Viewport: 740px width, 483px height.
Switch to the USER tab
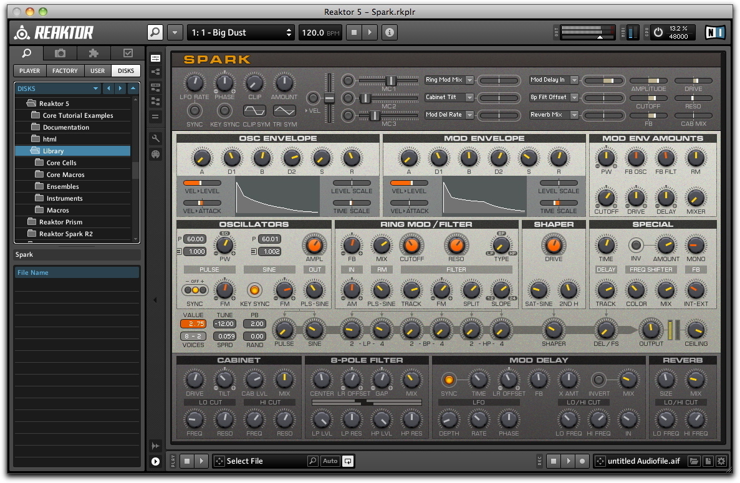click(x=98, y=71)
